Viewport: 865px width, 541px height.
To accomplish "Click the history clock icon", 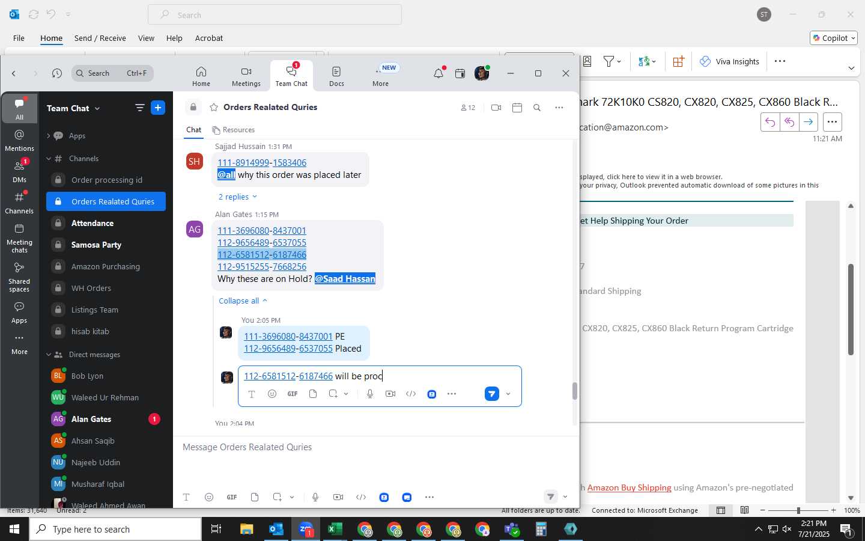I will point(57,73).
